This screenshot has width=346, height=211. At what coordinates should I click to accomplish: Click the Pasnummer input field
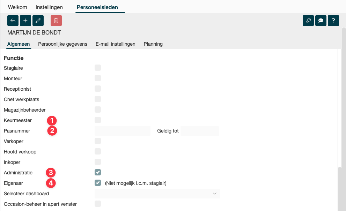click(x=122, y=131)
